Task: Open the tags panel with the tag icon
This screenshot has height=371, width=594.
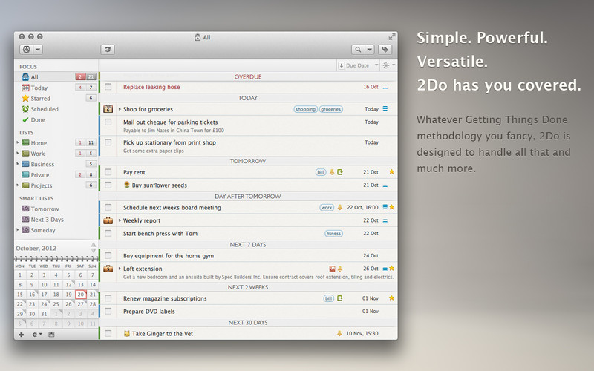Action: 385,50
